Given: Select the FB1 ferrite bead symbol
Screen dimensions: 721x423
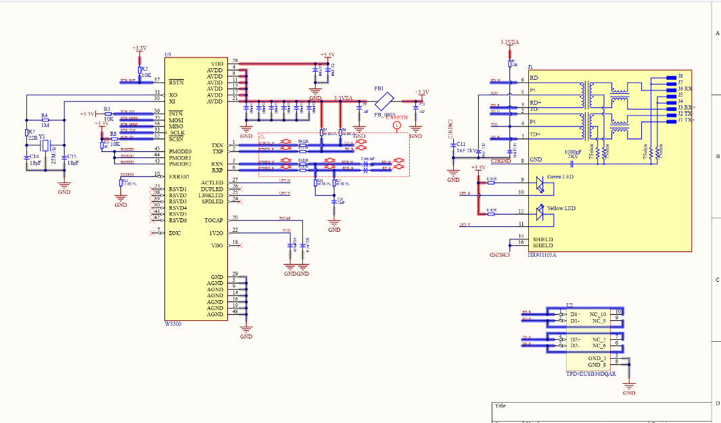Looking at the screenshot, I should (x=384, y=101).
